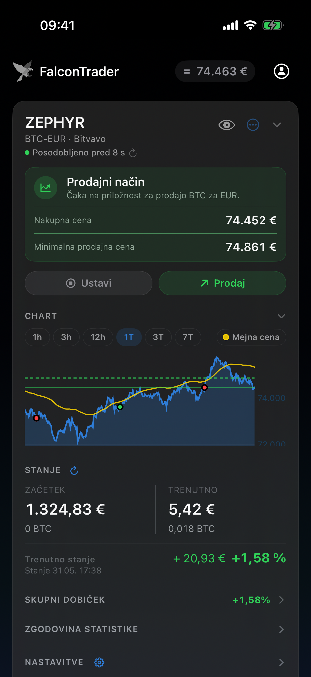Toggle the ZEPHYR bot visibility eye
Viewport: 311px width, 677px height.
tap(226, 125)
